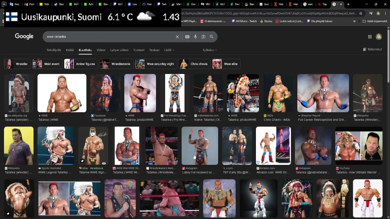The height and width of the screenshot is (219, 390).
Task: Open the Ota yhteyttä tukeen bookmark
Action: click(x=320, y=21)
